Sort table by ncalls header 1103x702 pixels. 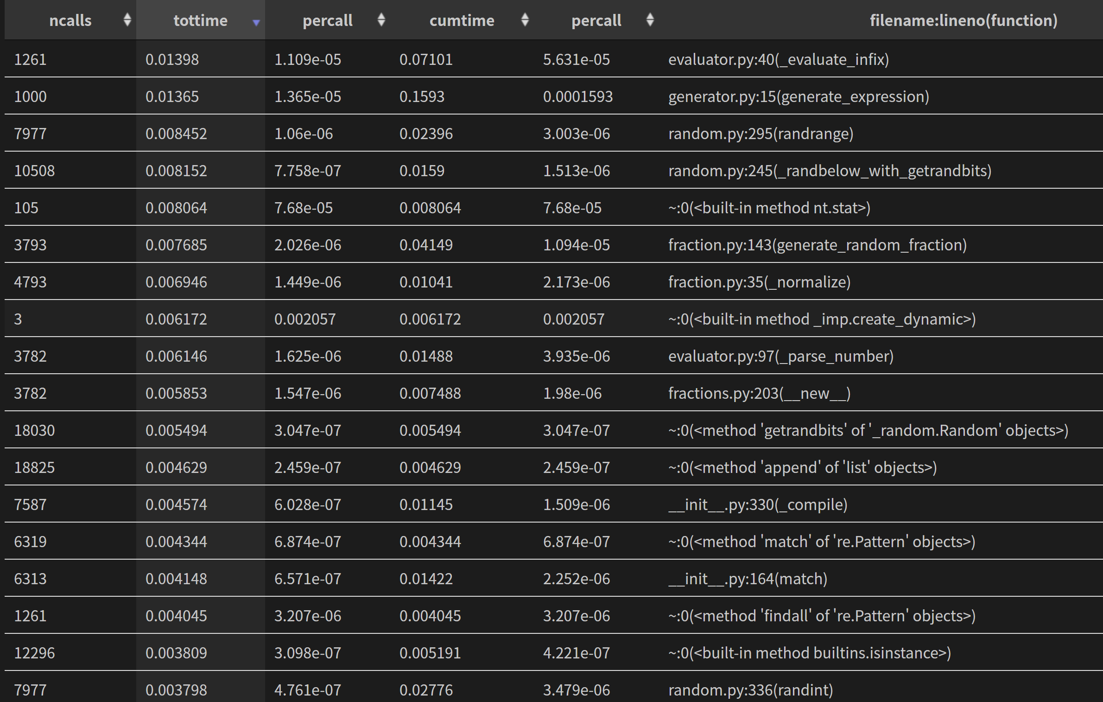click(x=70, y=20)
